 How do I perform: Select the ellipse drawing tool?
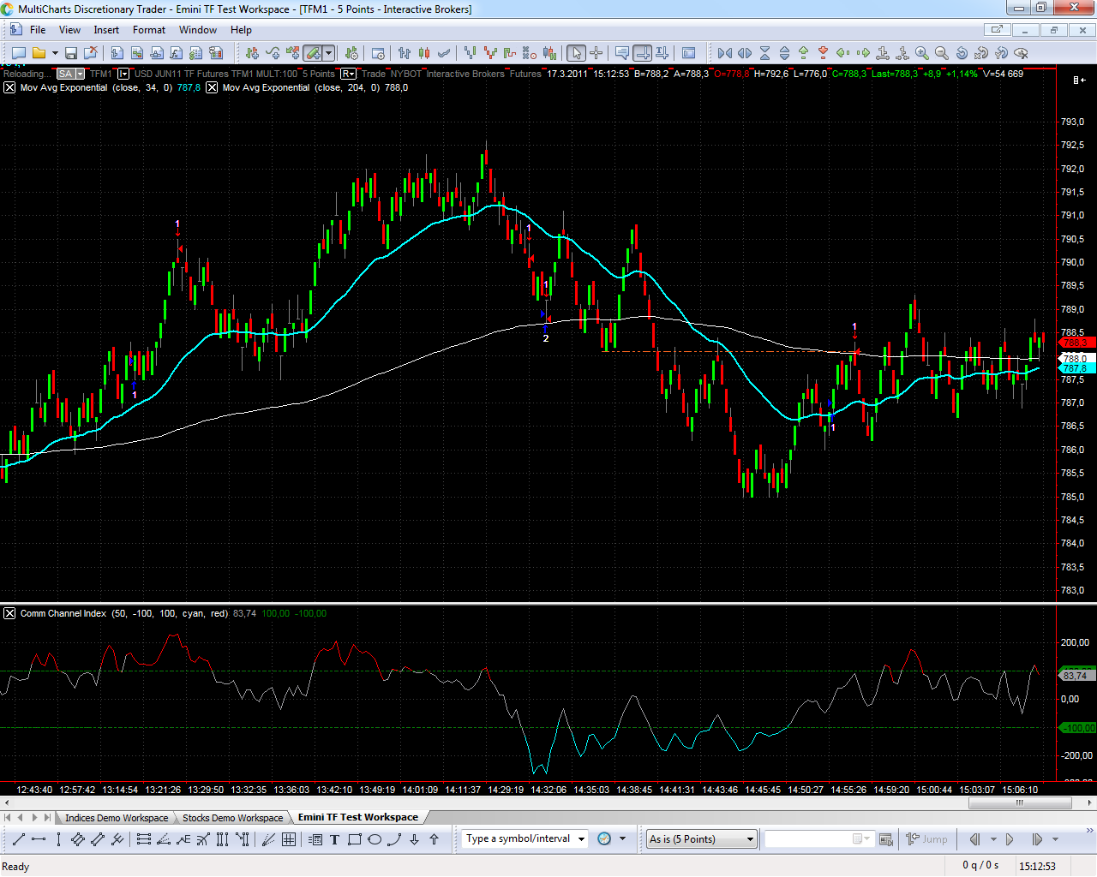pos(375,839)
